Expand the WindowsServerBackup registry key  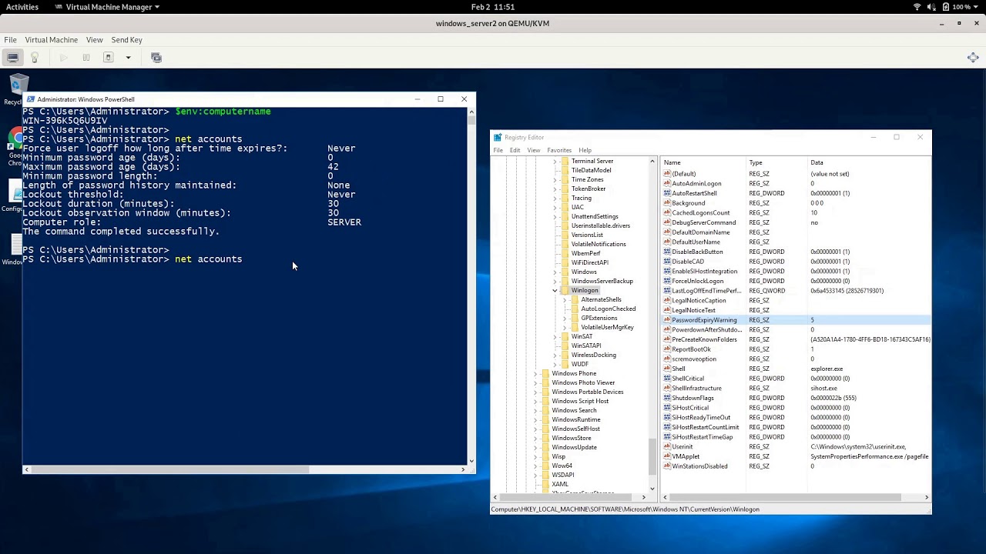[x=555, y=281]
